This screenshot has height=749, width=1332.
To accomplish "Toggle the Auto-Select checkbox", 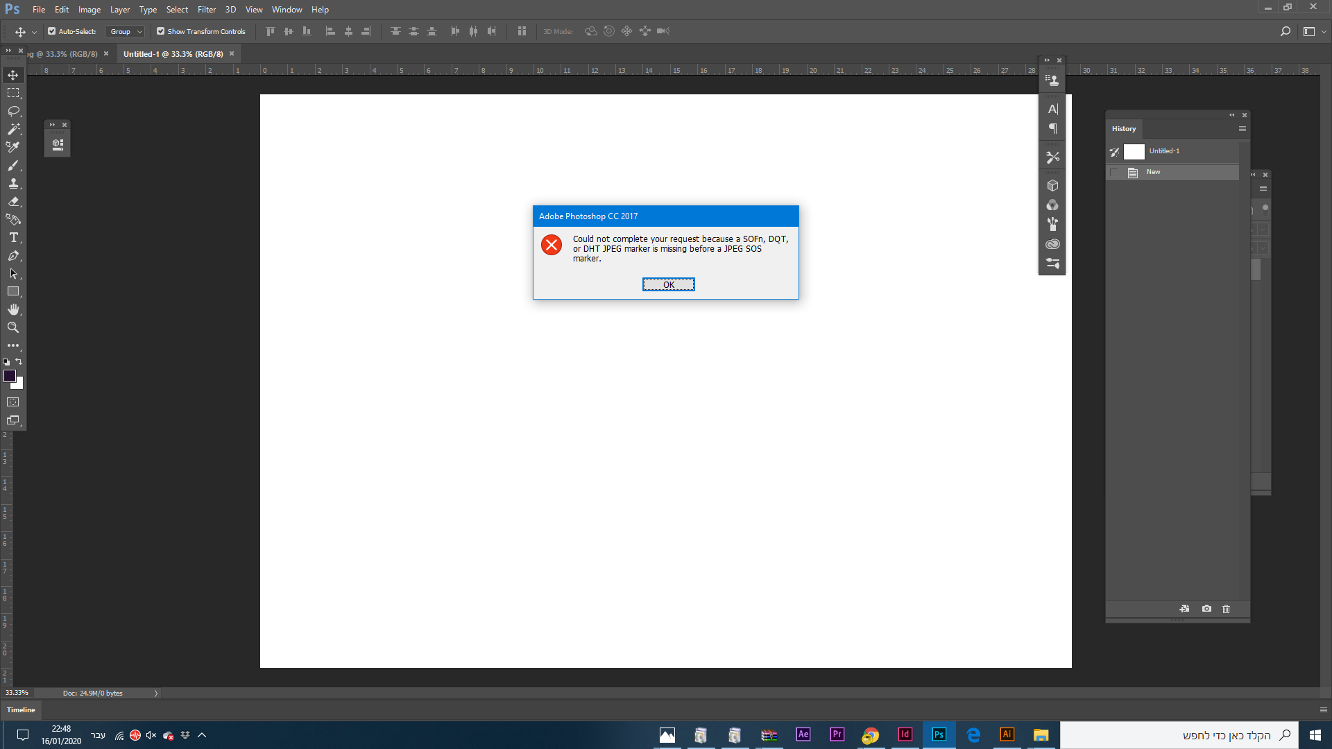I will pos(51,31).
